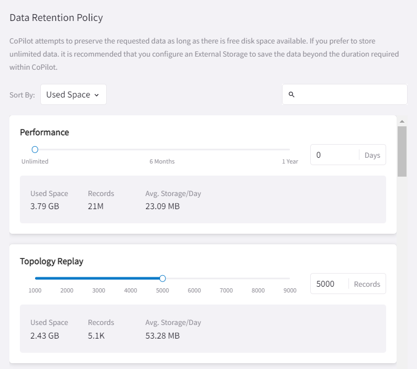Set Topology Replay slider to 9000
Image resolution: width=417 pixels, height=369 pixels.
(x=289, y=278)
